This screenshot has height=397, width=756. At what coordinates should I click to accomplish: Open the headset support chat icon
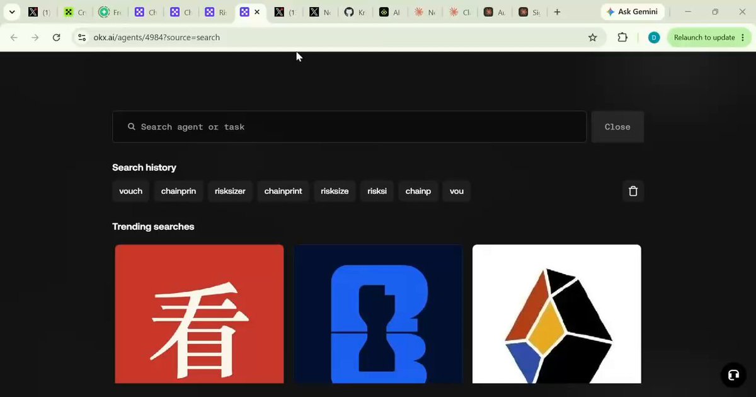point(733,375)
